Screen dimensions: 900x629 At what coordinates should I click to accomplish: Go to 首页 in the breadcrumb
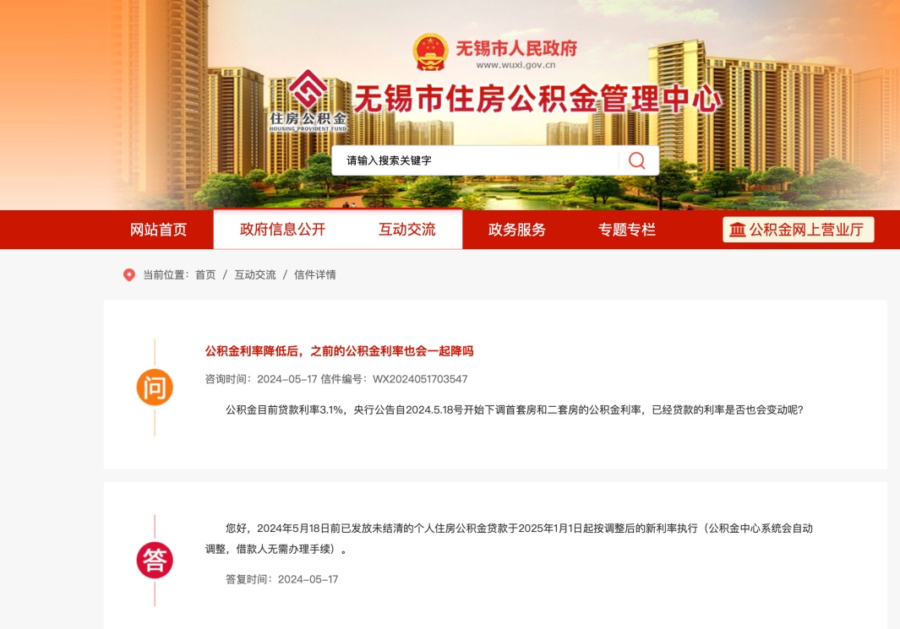coord(205,275)
